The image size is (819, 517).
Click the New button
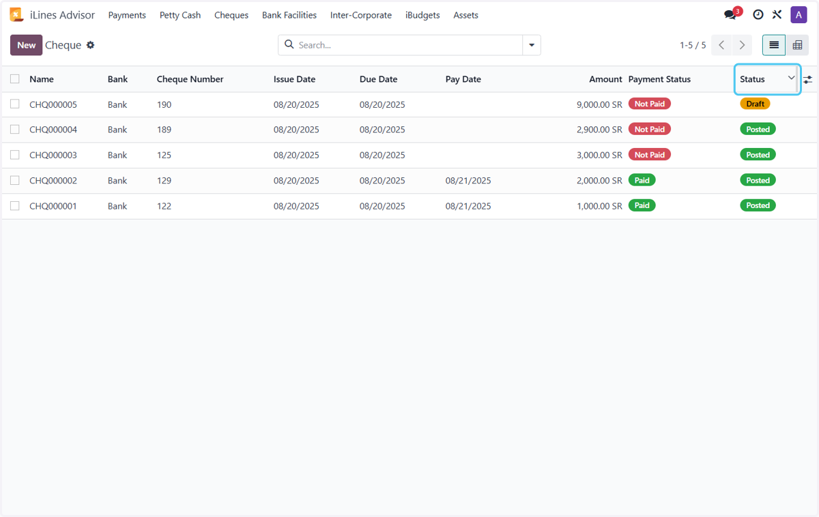27,45
